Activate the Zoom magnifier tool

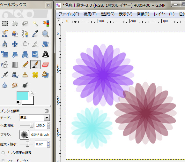point(46,34)
